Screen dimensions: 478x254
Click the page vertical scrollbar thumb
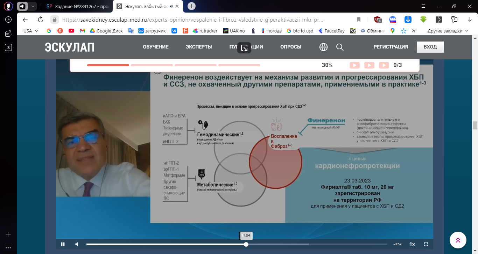475,125
